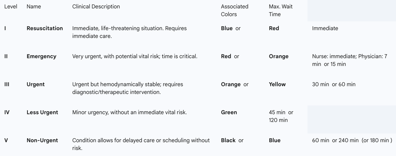Image resolution: width=396 pixels, height=156 pixels.
Task: Click the Resuscitation level name
Action: point(44,28)
